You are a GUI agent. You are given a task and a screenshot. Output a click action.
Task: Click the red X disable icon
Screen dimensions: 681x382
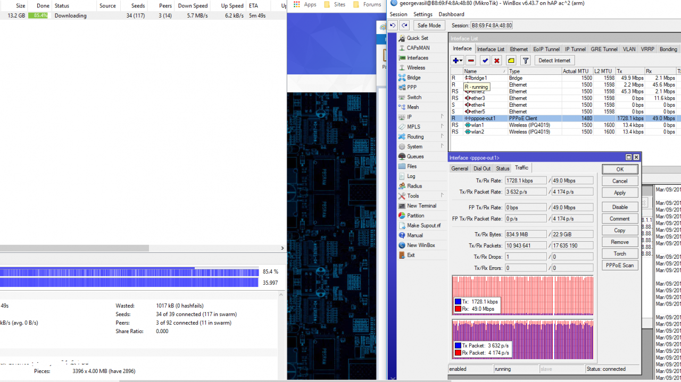point(496,61)
